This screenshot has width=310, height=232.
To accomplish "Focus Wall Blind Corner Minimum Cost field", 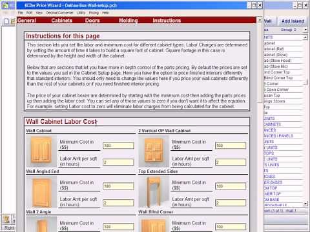I will [231, 227].
